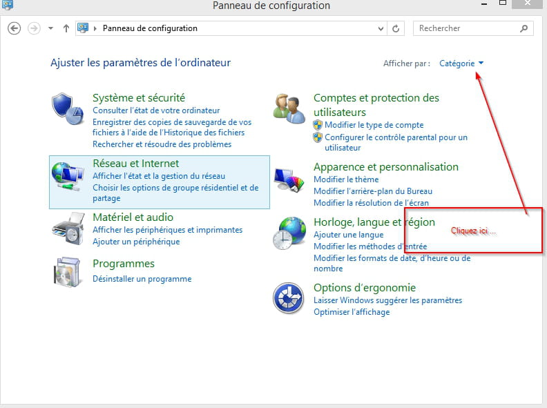547x408 pixels.
Task: Click Modifier la résolution de l'écran
Action: pos(371,202)
